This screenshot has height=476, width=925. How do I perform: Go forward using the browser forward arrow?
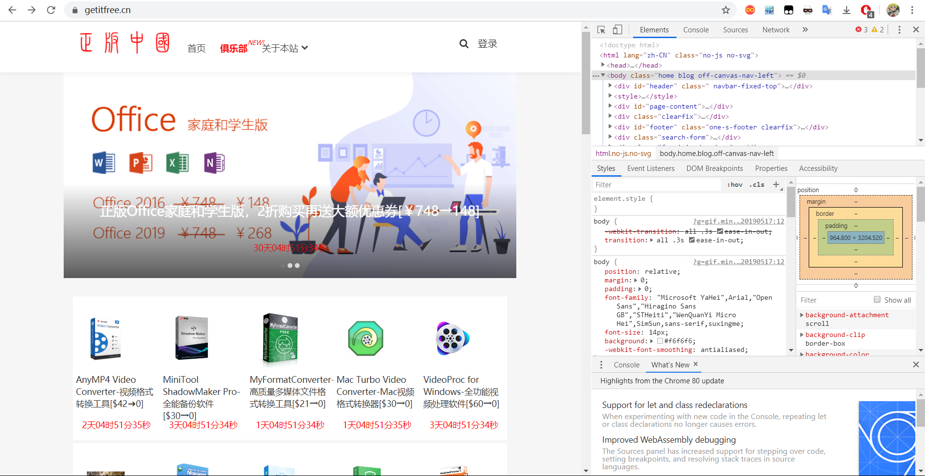pyautogui.click(x=32, y=10)
